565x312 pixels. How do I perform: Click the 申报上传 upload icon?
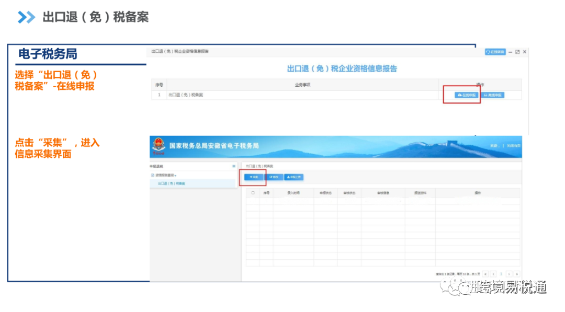coord(289,177)
